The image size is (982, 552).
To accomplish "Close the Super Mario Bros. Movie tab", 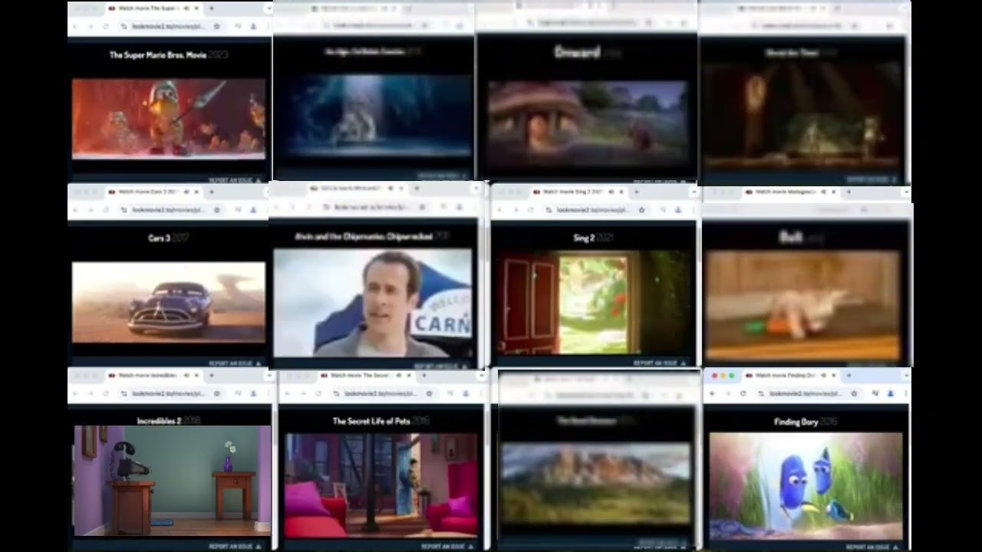I will coord(196,8).
